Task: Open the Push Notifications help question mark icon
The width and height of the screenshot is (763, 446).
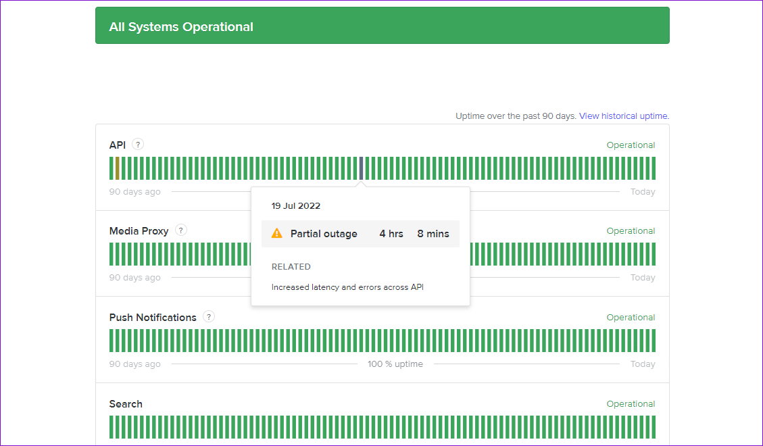Action: pyautogui.click(x=209, y=317)
